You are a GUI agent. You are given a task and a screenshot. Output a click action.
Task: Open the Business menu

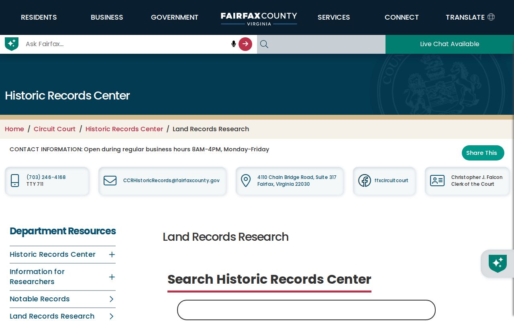click(x=107, y=17)
